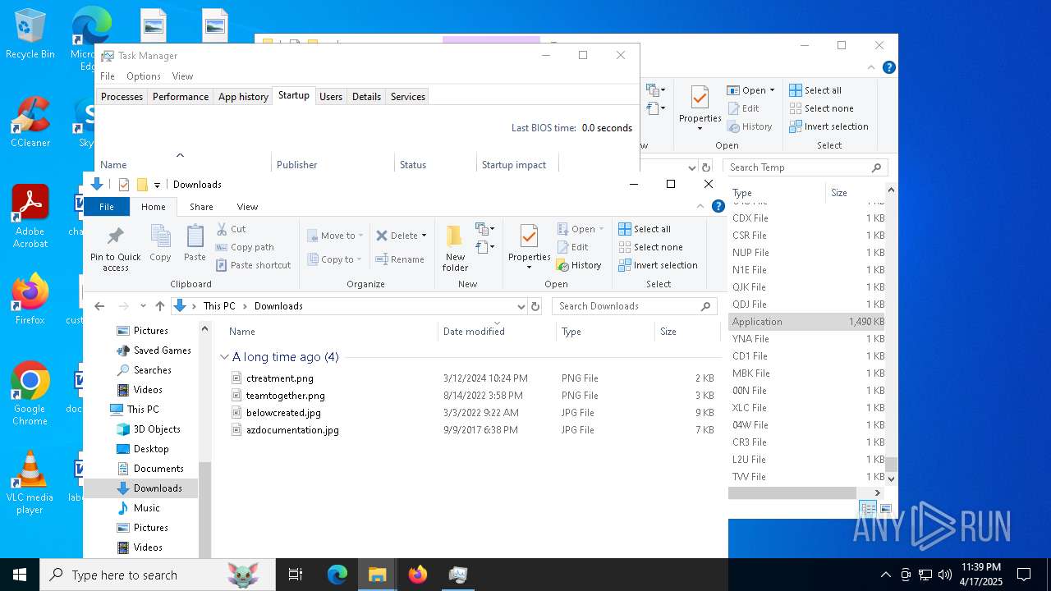Sort Task Manager list by Publisher

(333, 165)
